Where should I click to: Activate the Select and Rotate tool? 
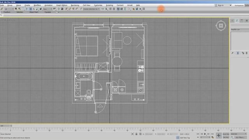point(34,9)
